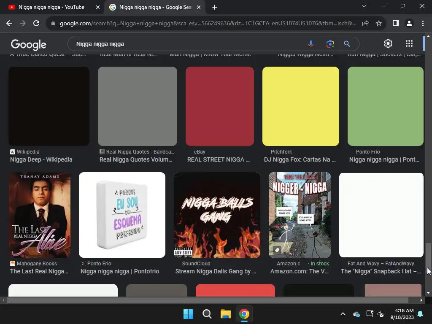The image size is (432, 324).
Task: Click the Wikipedia favicon
Action: 13,152
